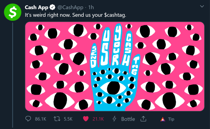Unlike the tweet via red heart icon
The width and height of the screenshot is (210, 129).
tap(86, 119)
